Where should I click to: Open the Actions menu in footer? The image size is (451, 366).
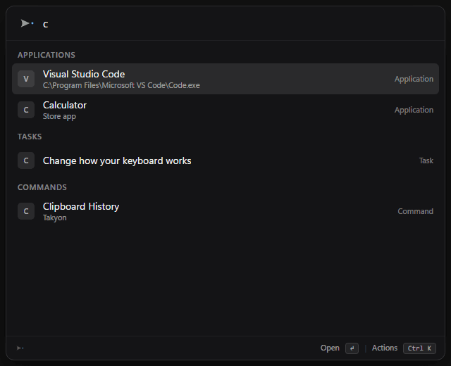click(x=385, y=348)
